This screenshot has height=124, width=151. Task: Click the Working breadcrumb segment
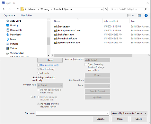click(x=45, y=9)
